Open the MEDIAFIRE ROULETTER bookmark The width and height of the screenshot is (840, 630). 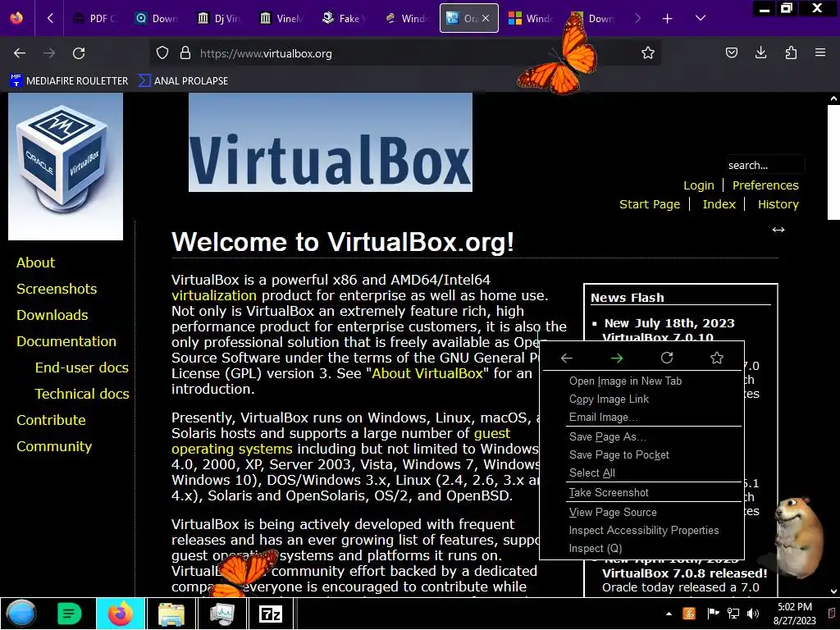click(x=69, y=81)
